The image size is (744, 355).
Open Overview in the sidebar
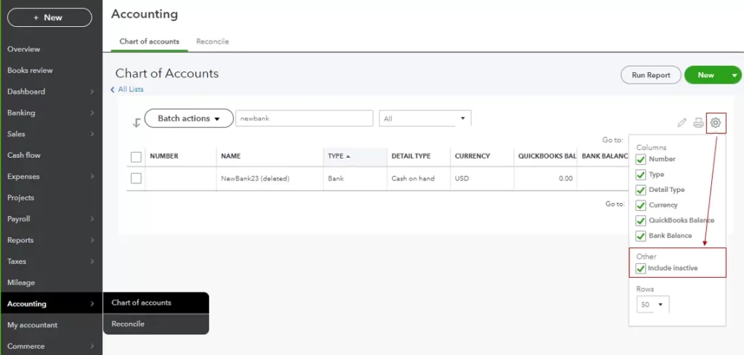tap(24, 49)
